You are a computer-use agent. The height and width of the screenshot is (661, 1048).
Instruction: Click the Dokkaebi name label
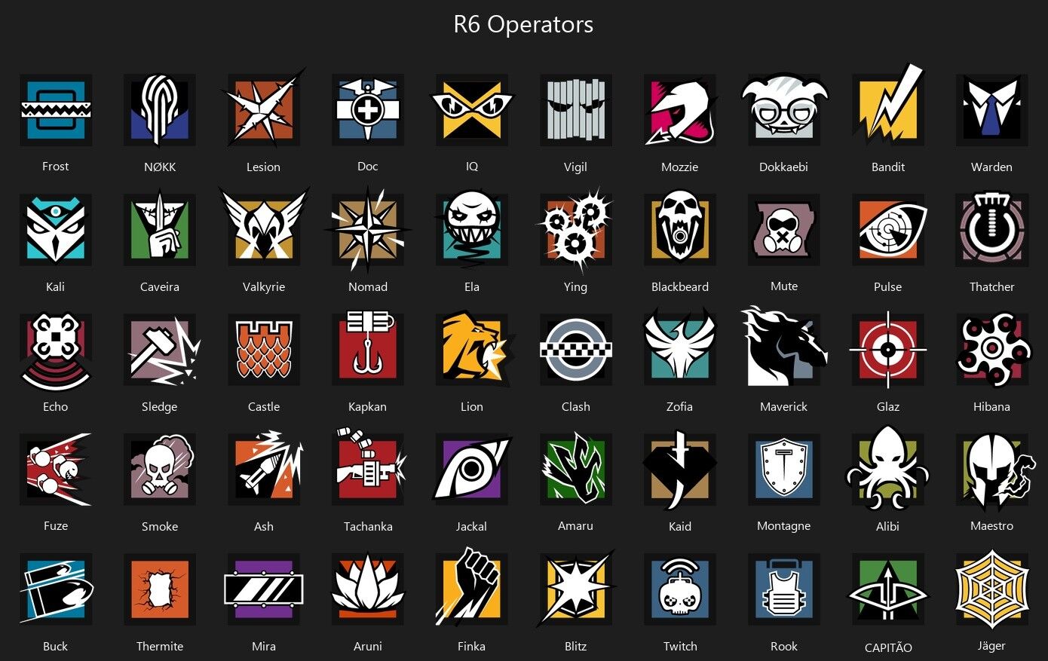point(783,167)
